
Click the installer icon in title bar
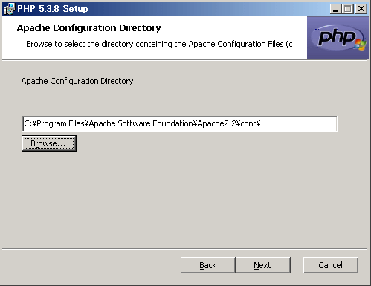(x=10, y=9)
